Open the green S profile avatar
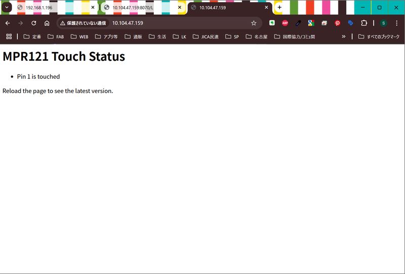The width and height of the screenshot is (405, 274). (383, 23)
